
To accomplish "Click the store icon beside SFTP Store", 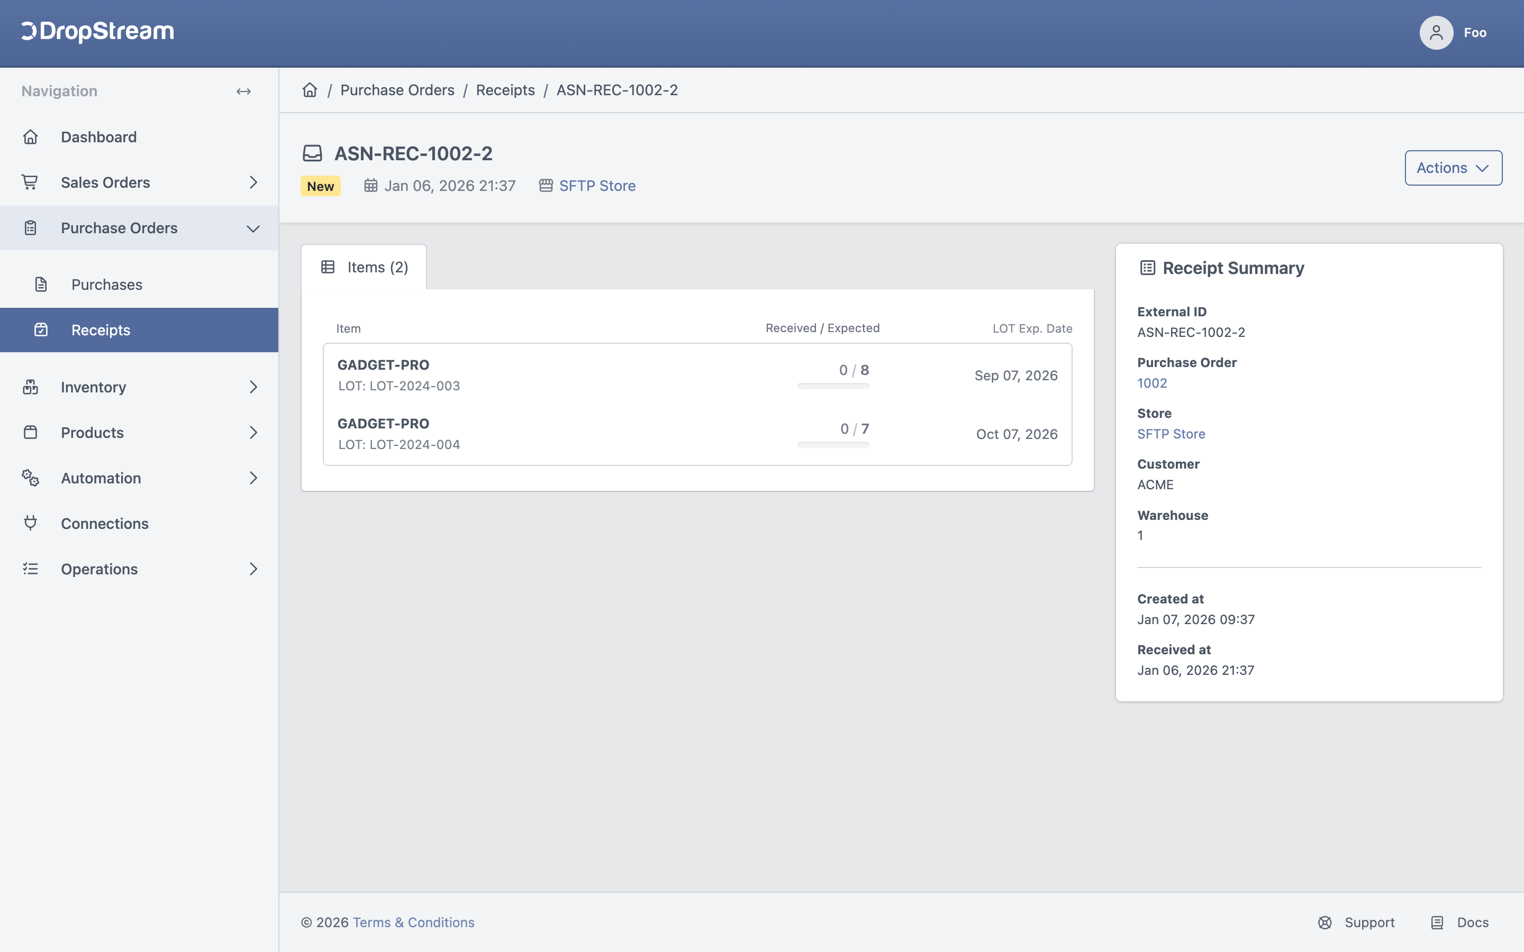I will pos(546,186).
